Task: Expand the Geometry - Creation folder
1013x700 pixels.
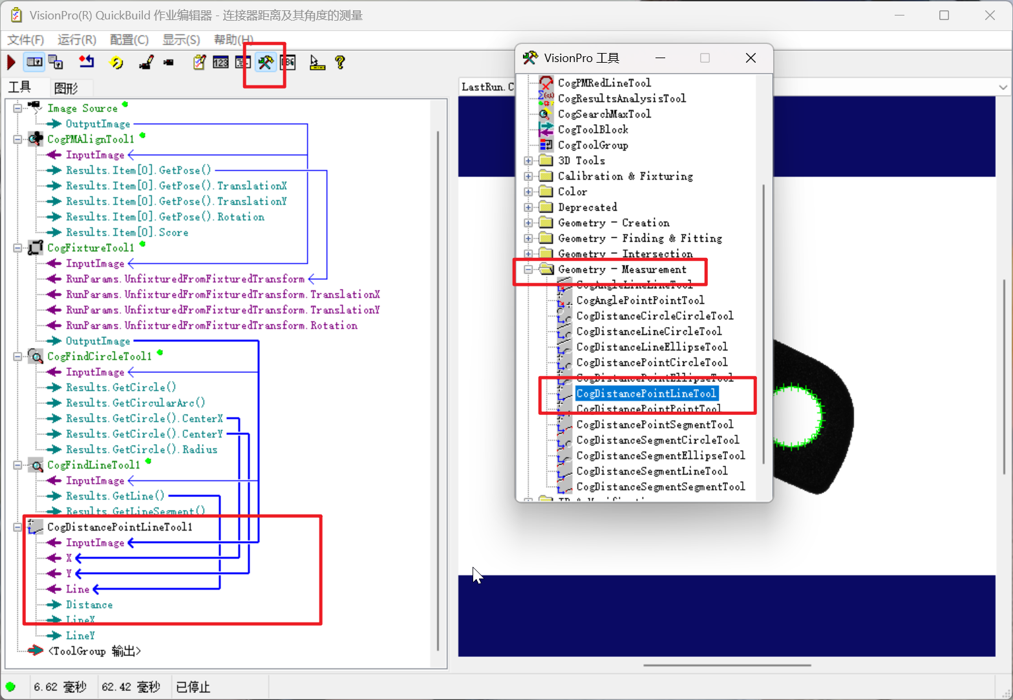Action: tap(528, 222)
